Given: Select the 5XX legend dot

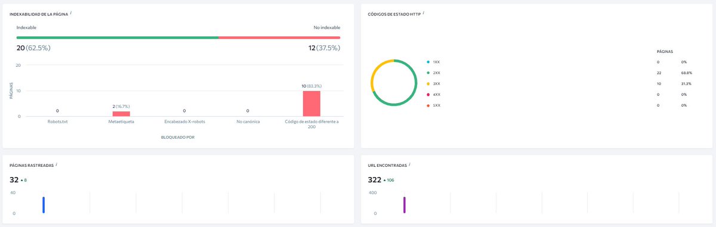Looking at the screenshot, I should click(x=428, y=105).
